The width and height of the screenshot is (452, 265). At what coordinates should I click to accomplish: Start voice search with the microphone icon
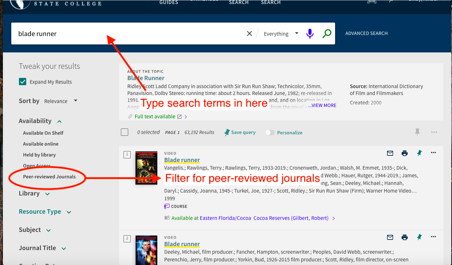(310, 33)
